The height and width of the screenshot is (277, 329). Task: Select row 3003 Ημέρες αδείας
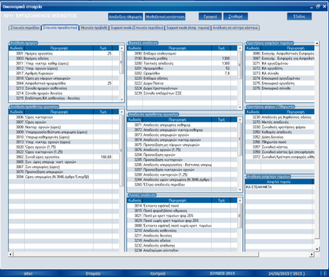[x=64, y=58]
